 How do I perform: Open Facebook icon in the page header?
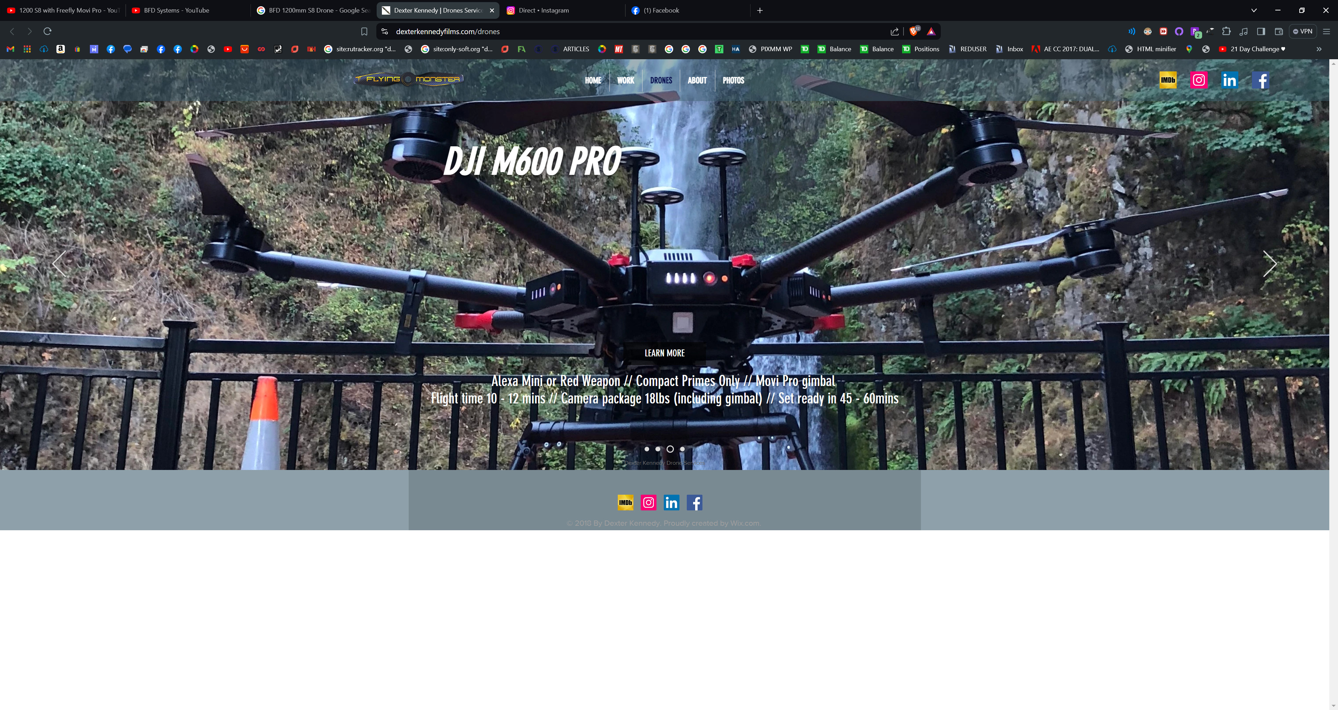pyautogui.click(x=1261, y=80)
